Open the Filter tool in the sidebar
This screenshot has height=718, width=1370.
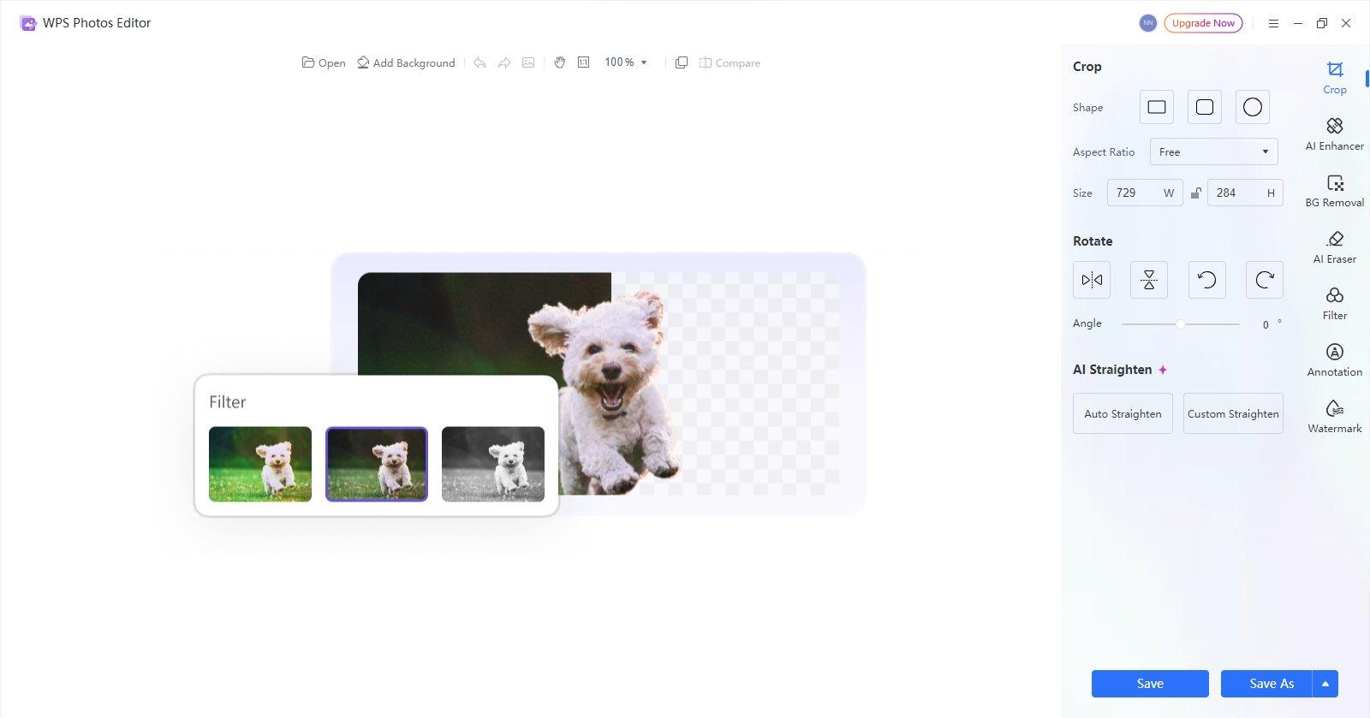1334,304
